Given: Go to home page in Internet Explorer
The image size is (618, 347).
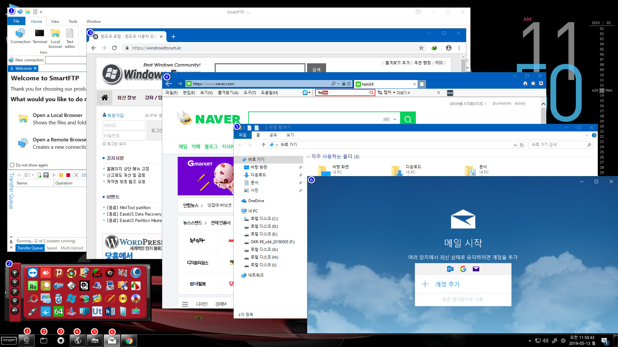Looking at the screenshot, I should pos(525,84).
